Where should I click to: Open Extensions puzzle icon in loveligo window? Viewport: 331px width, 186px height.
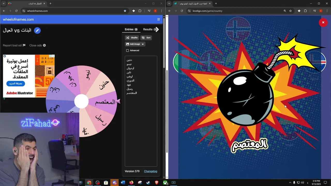pos(305,11)
